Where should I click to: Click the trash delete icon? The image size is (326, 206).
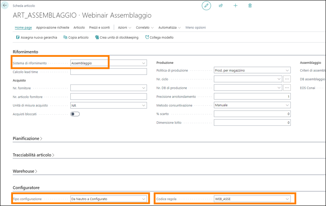[x=250, y=6]
